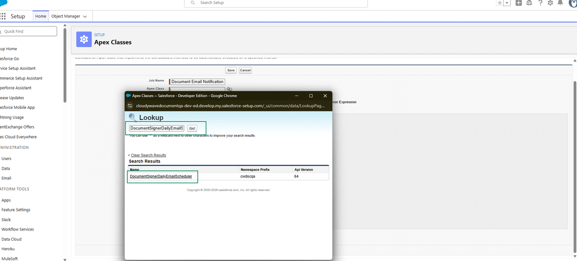Open the user profile avatar
This screenshot has height=261, width=577.
[x=572, y=3]
